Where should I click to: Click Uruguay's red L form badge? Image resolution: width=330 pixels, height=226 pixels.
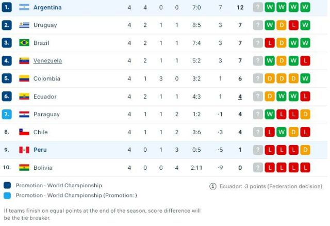293,25
